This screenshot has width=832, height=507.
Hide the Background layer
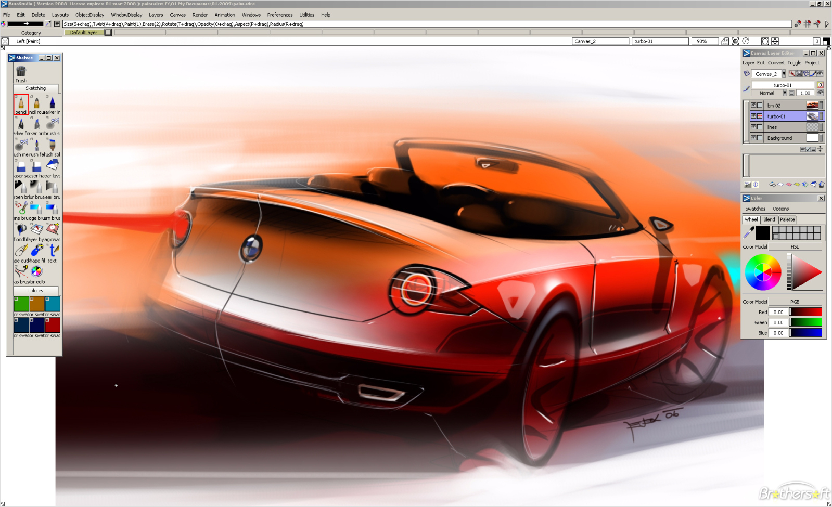coord(753,138)
